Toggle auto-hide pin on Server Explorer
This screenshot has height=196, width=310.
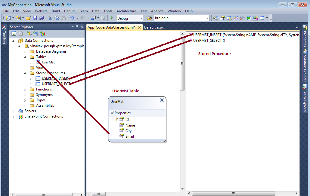click(x=77, y=27)
